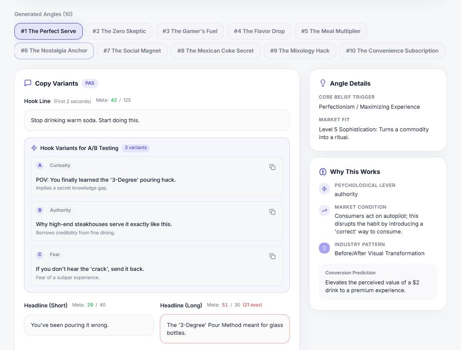Select the 'crack' Fear variant text

coord(90,269)
